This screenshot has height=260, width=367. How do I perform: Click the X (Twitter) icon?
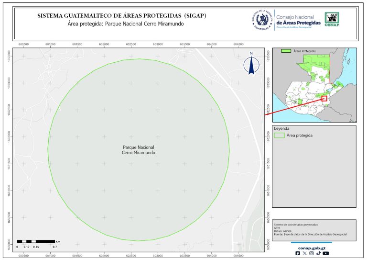click(305, 253)
